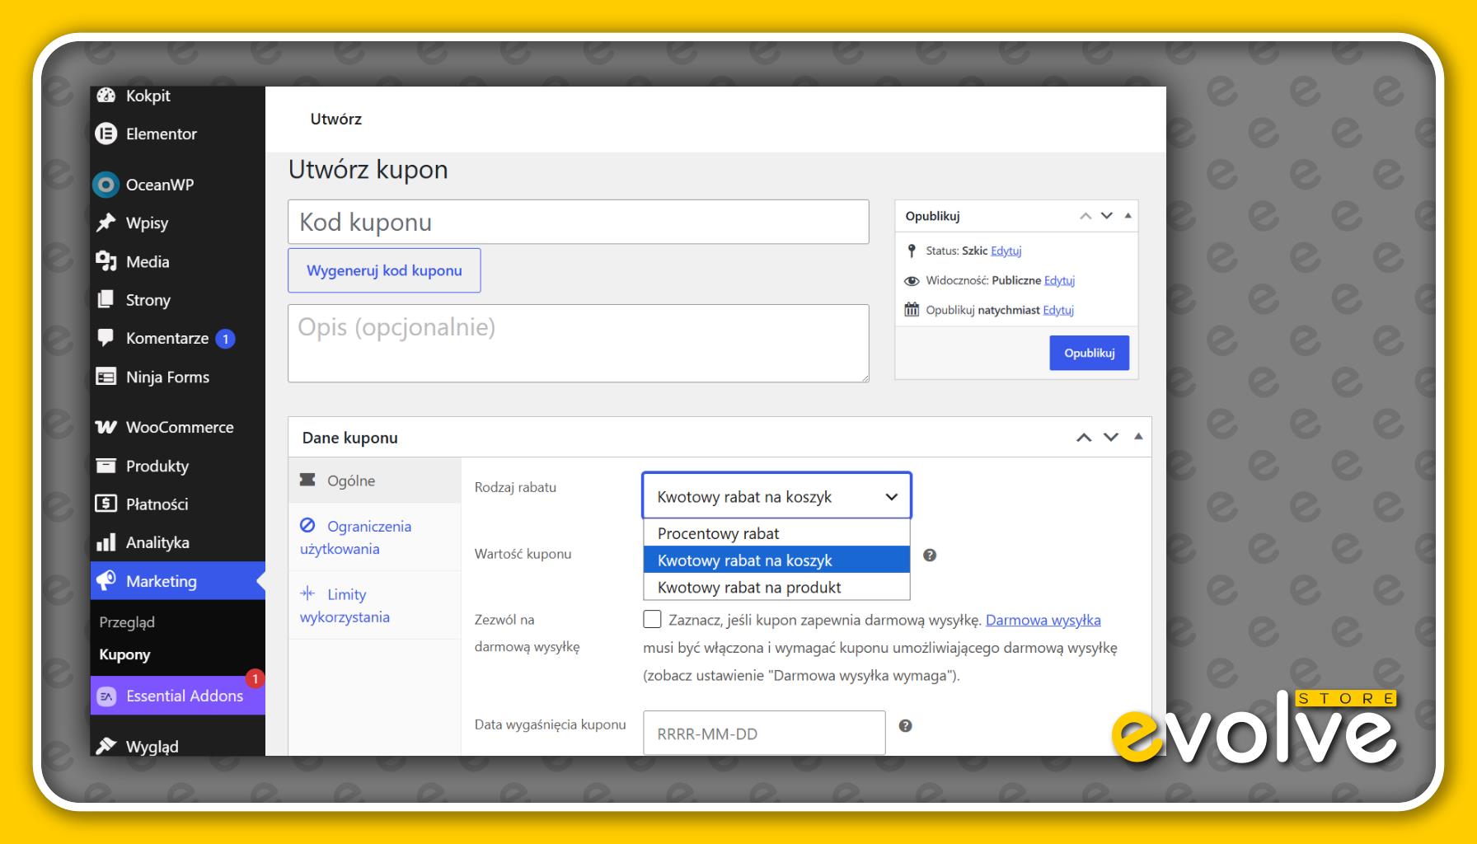Click the Ninja Forms menu label

tap(167, 377)
